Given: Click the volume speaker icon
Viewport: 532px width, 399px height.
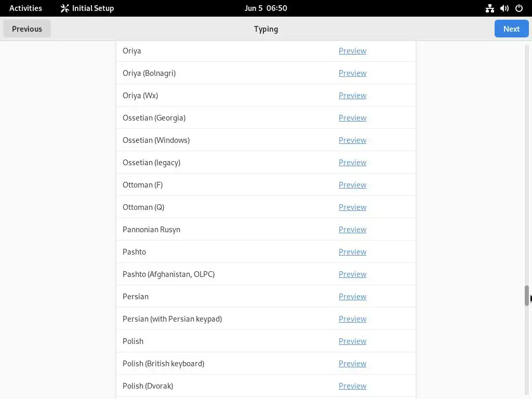Looking at the screenshot, I should 504,8.
